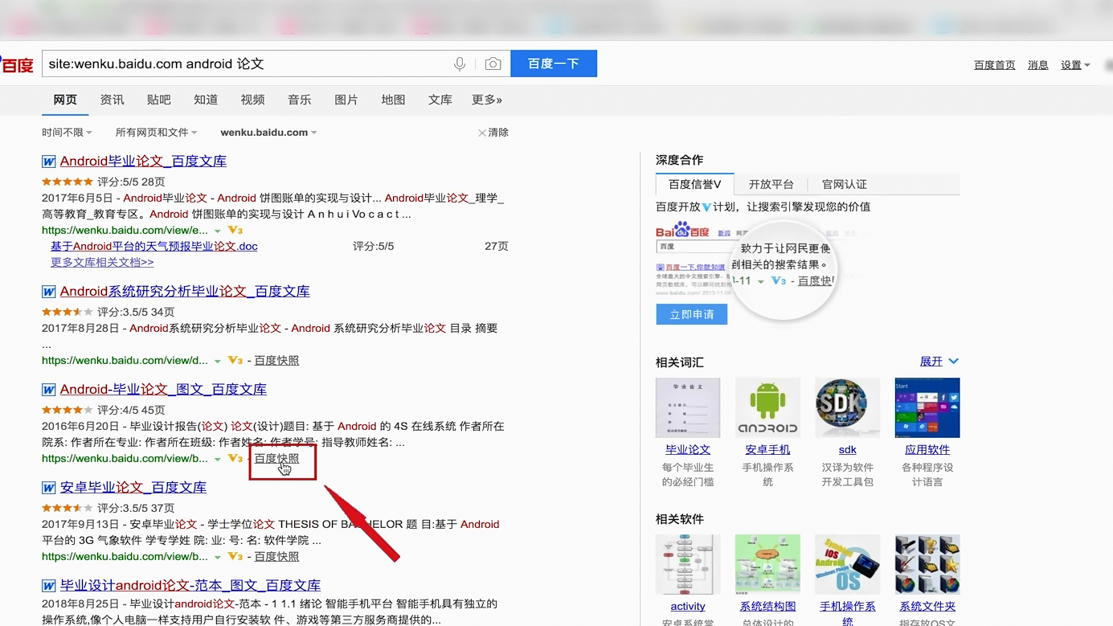The image size is (1113, 626).
Task: Expand URL arrow in first Android毕业论文 result
Action: pos(217,231)
